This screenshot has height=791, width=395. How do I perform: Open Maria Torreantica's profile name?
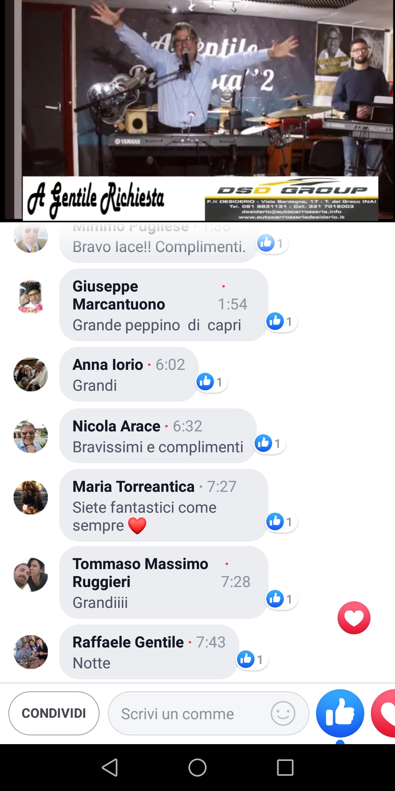pyautogui.click(x=133, y=487)
